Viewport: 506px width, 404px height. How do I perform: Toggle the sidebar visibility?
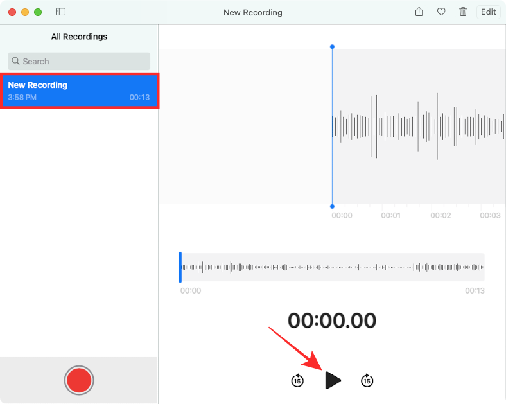tap(60, 12)
